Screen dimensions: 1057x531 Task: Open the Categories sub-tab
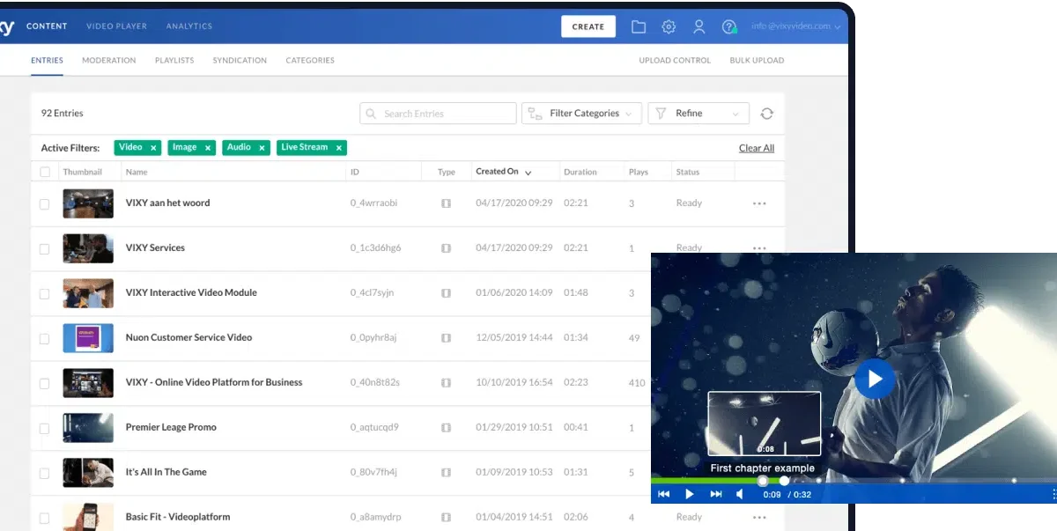pos(310,61)
